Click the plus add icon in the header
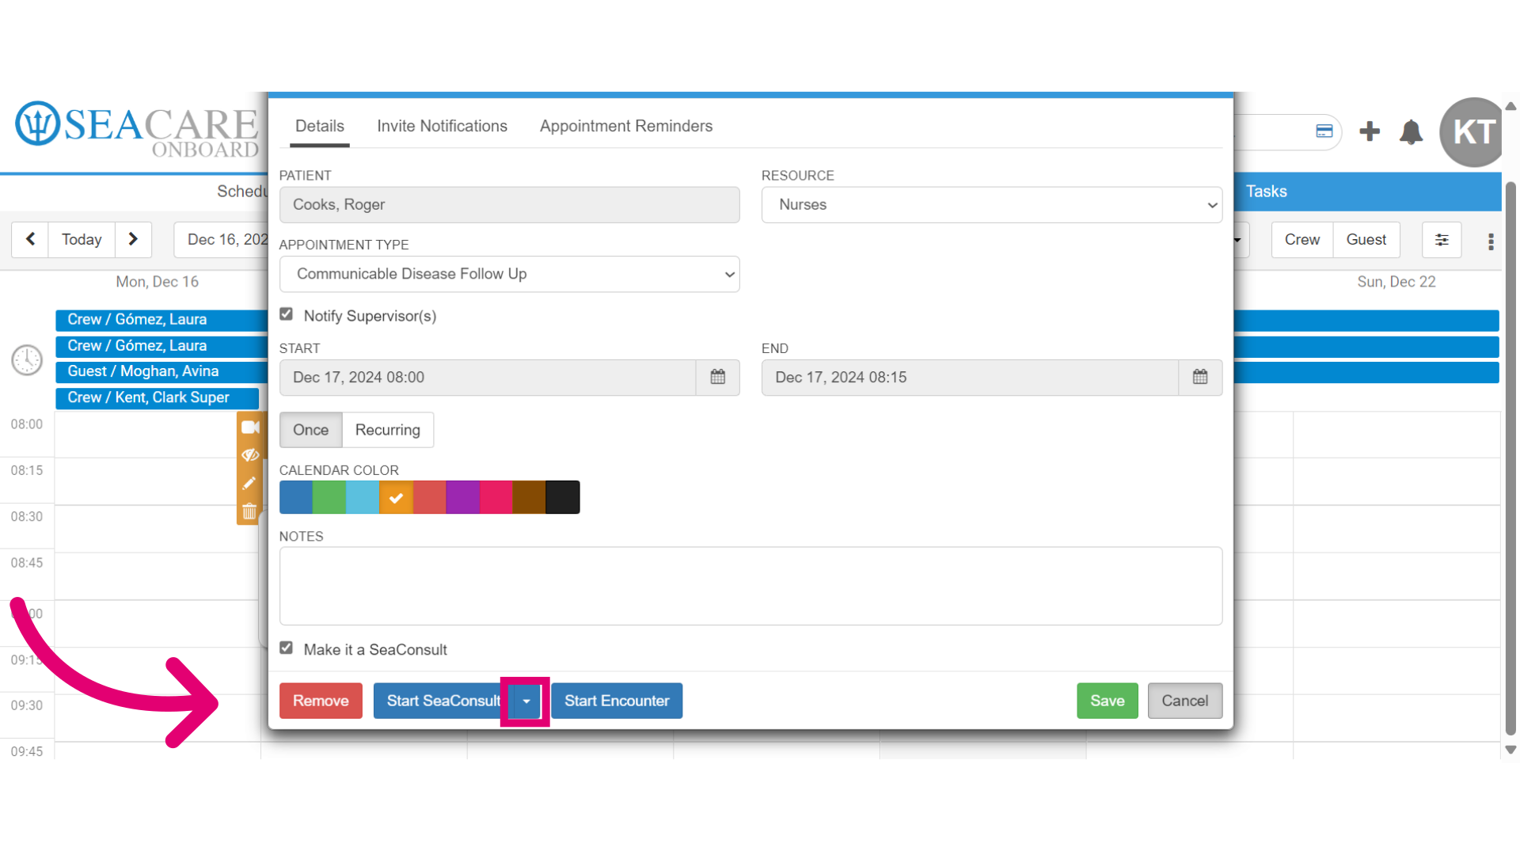Image resolution: width=1520 pixels, height=855 pixels. (x=1370, y=131)
